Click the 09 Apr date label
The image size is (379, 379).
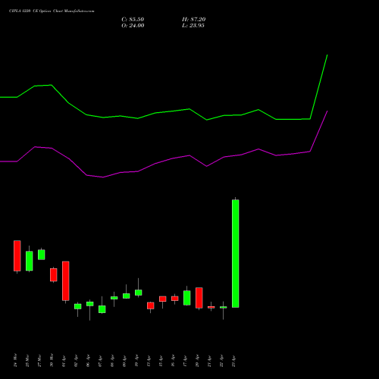pyautogui.click(x=124, y=361)
